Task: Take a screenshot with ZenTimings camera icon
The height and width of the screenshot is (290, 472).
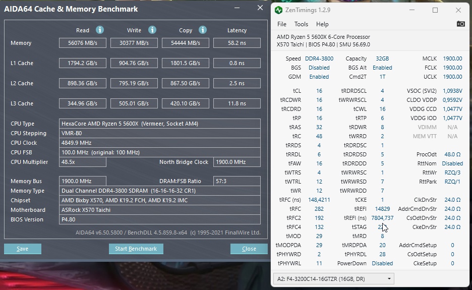Action: pos(460,24)
